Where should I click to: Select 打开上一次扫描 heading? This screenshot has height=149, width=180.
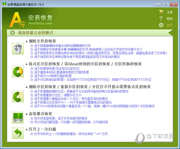[42, 129]
